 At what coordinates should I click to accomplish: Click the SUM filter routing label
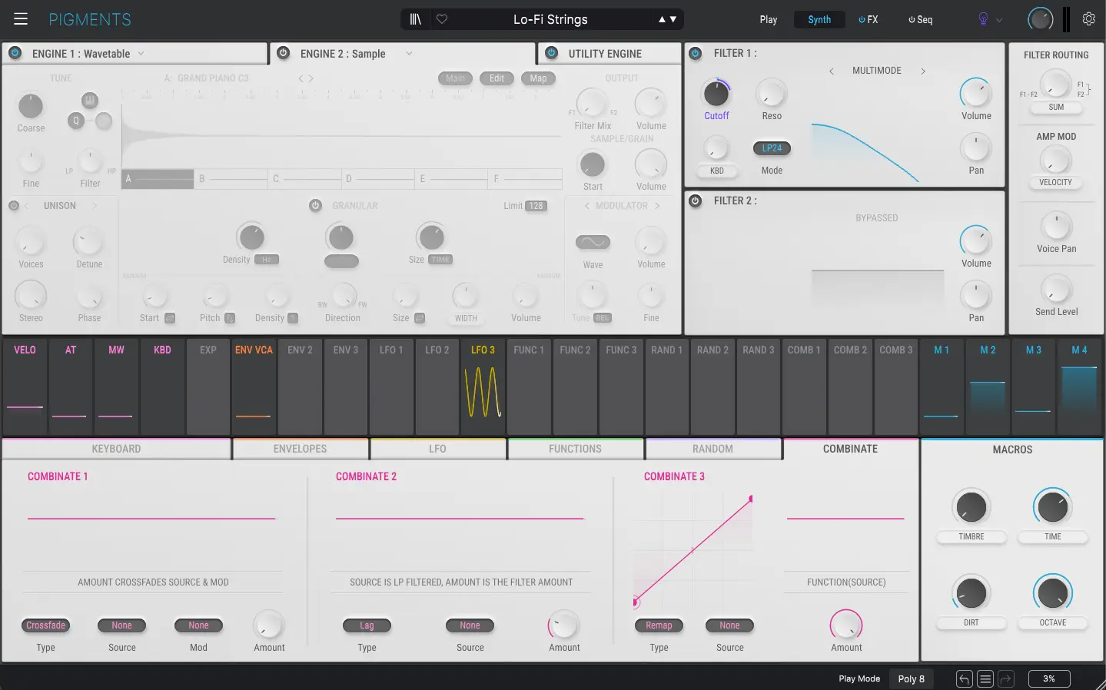(x=1056, y=108)
